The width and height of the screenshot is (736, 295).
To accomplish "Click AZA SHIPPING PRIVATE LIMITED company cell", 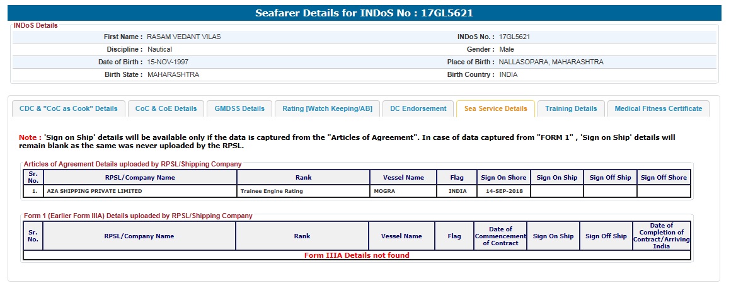I will click(x=95, y=191).
